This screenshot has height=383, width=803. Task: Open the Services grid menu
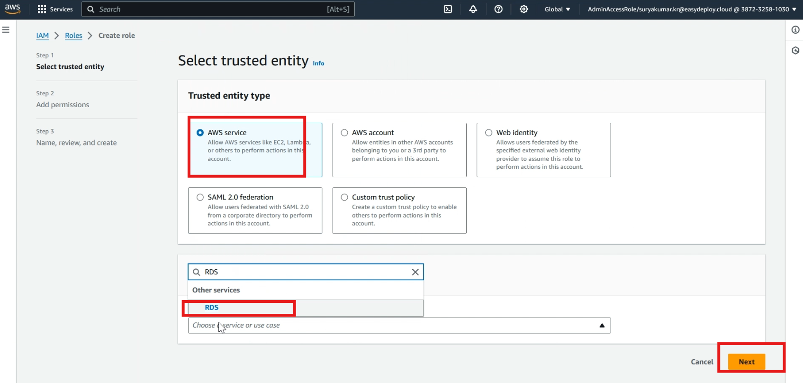click(55, 9)
